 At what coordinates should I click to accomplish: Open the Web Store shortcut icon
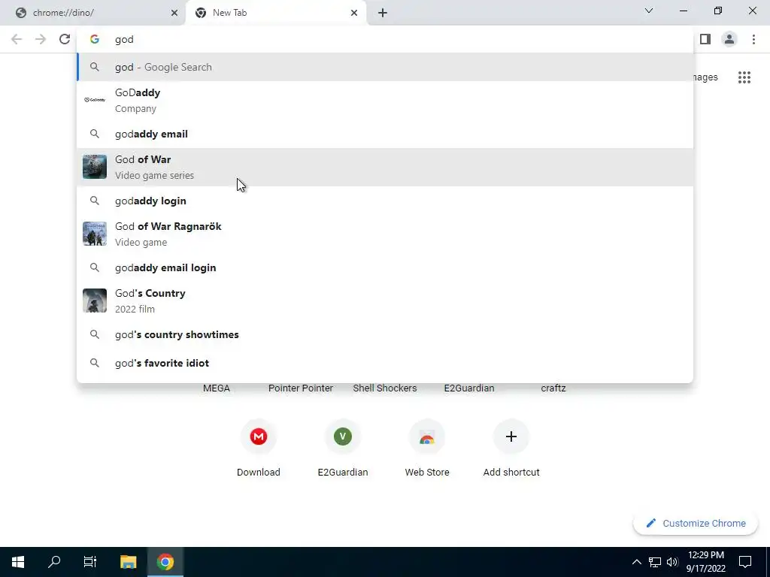tap(427, 437)
